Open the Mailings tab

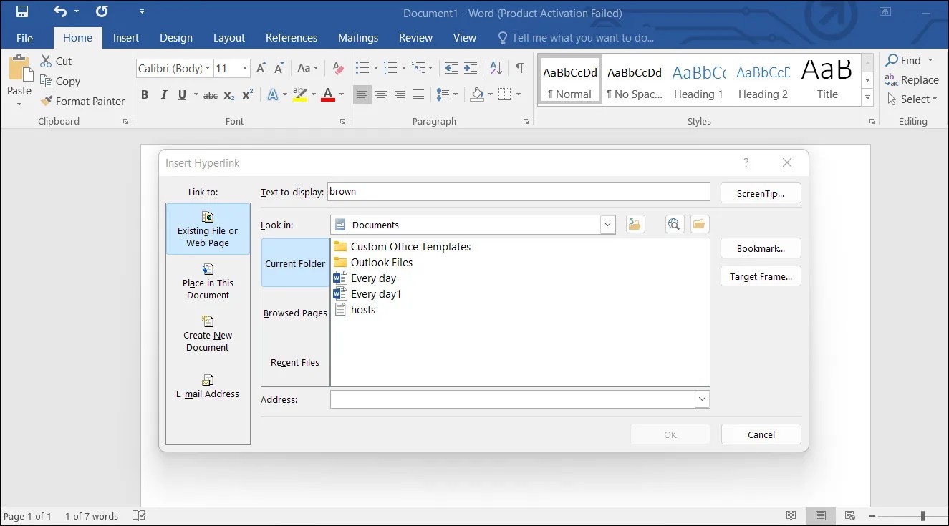pos(358,37)
